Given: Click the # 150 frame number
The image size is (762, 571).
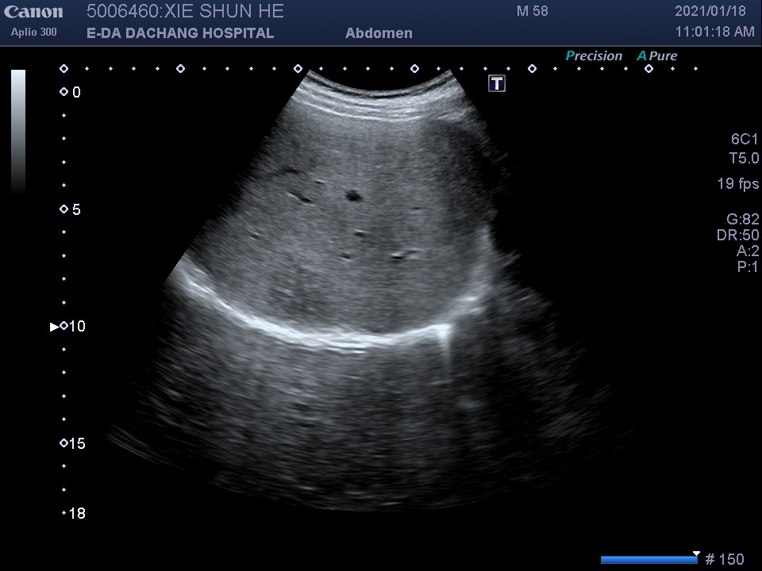Looking at the screenshot, I should (x=725, y=559).
